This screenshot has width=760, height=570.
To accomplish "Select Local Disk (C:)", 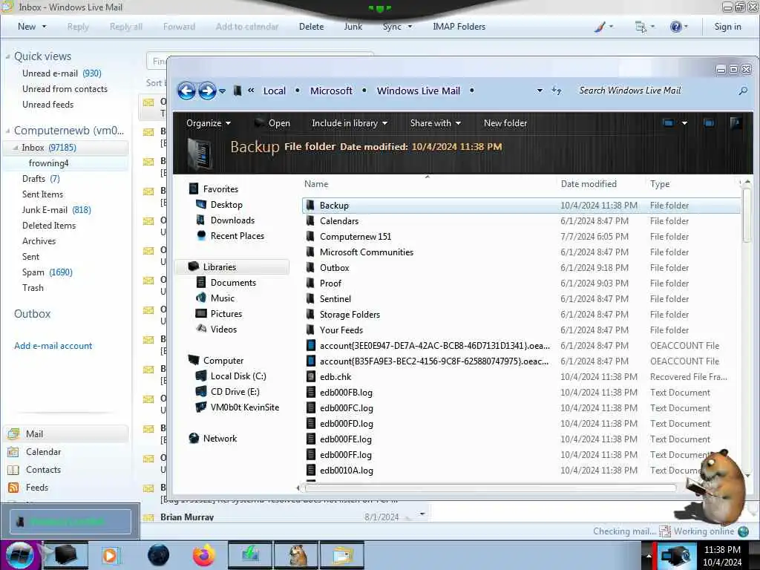I will coord(237,376).
